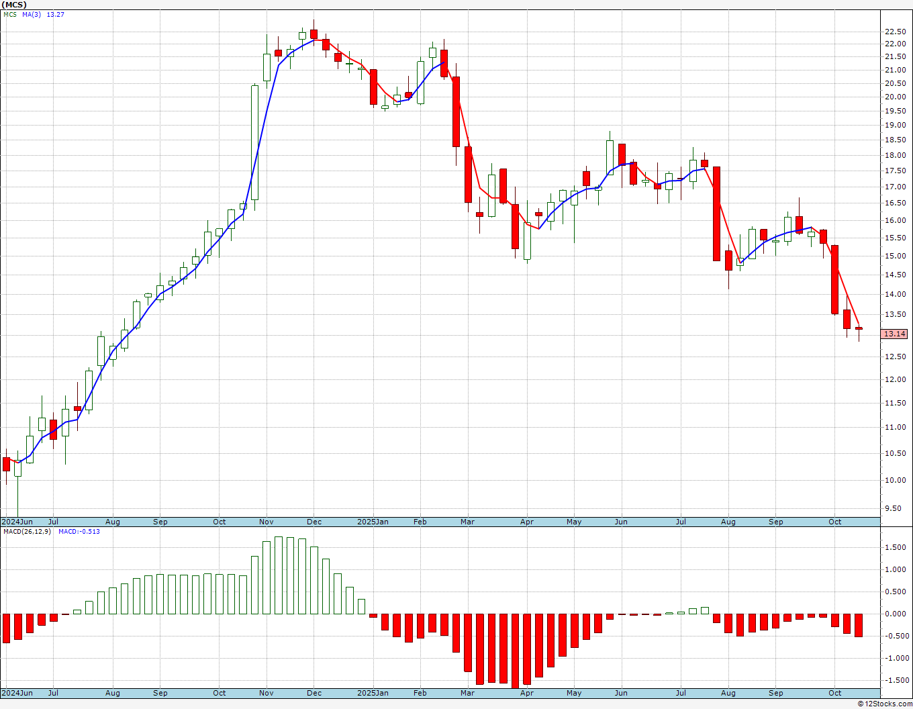The image size is (913, 709).
Task: Click the "MACD:-0.513" value readout
Action: pos(79,532)
